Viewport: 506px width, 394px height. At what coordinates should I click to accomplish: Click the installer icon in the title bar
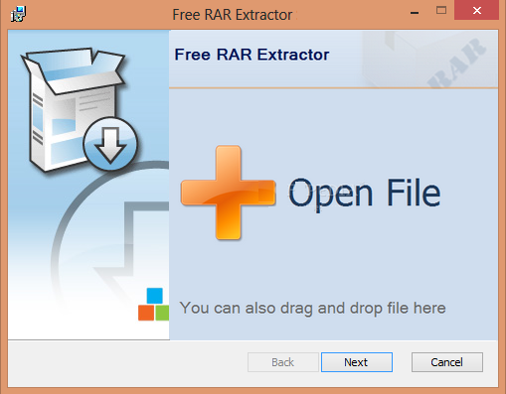18,14
